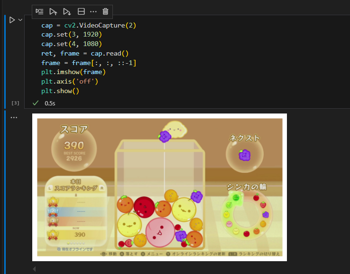Image resolution: width=350 pixels, height=274 pixels.
Task: Click the L button on ranking panel
Action: 50,188
